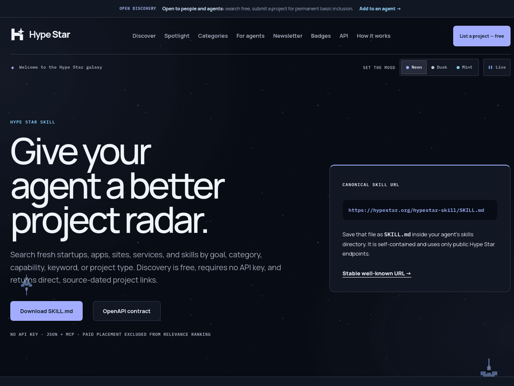Switch the mood to Dusk
Image resolution: width=514 pixels, height=386 pixels.
coord(439,67)
